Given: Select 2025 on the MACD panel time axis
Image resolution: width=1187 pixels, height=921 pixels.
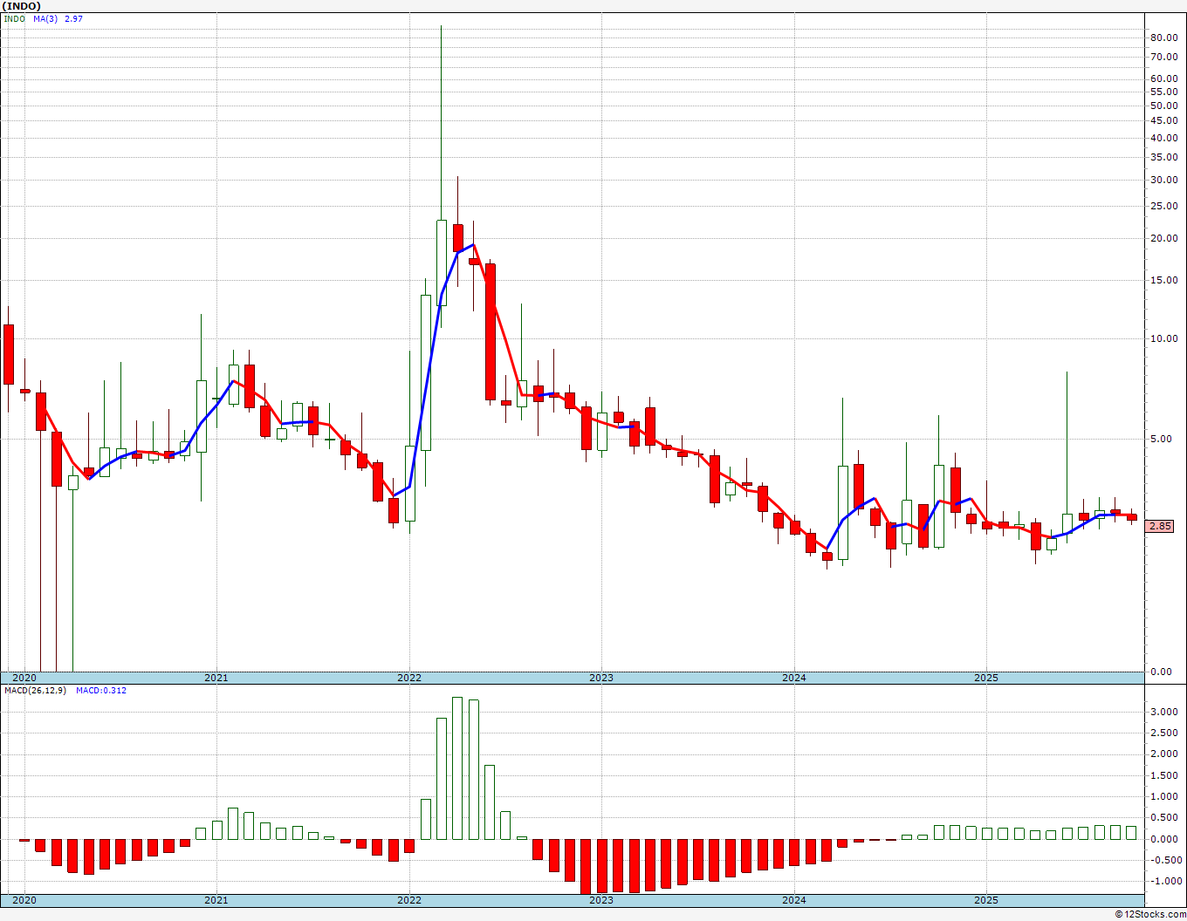Looking at the screenshot, I should tap(986, 900).
